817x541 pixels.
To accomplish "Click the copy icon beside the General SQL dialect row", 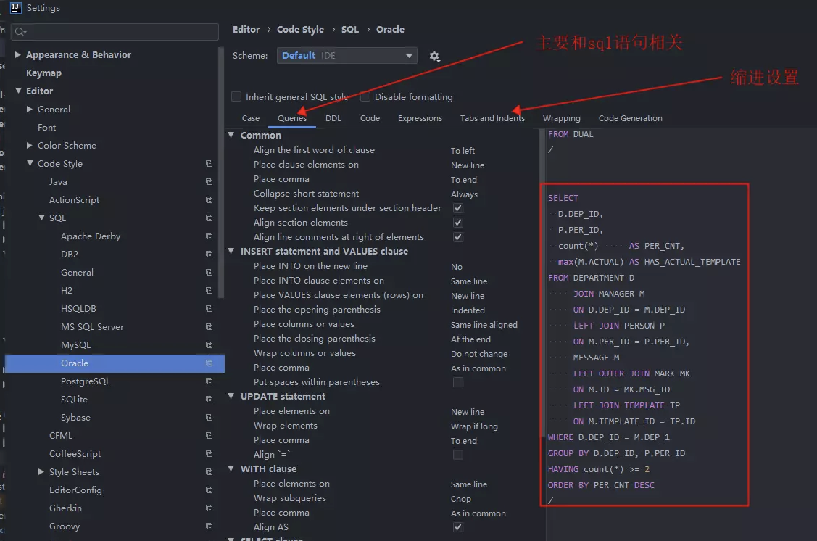I will pos(209,273).
